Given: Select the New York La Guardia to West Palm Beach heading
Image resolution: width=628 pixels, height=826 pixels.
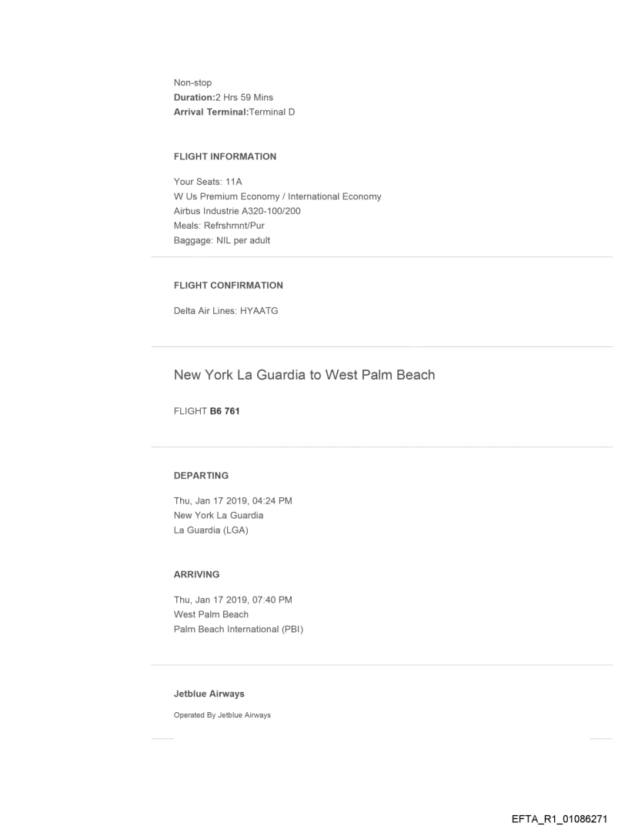Looking at the screenshot, I should tap(305, 376).
